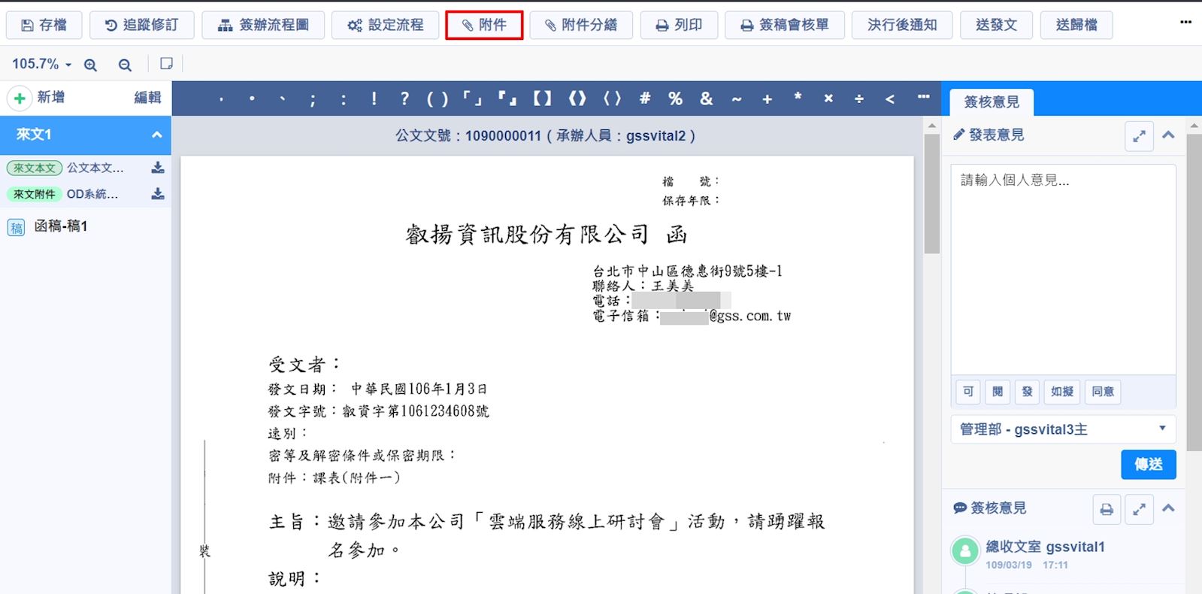This screenshot has width=1202, height=594.
Task: Click the document vertical scrollbar thumb
Action: click(x=932, y=194)
